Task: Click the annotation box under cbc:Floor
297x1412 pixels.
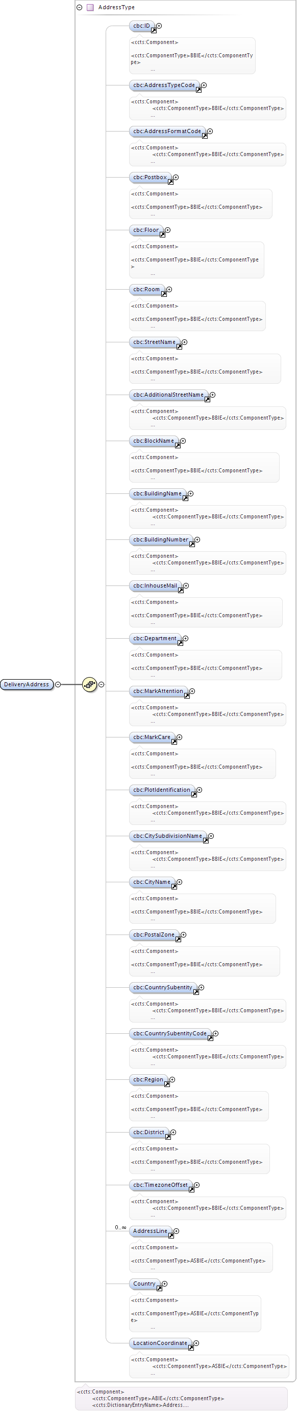Action: click(x=196, y=260)
